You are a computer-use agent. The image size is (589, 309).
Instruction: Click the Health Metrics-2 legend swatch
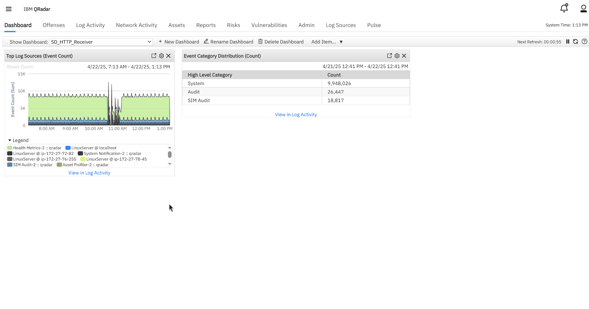[10, 148]
